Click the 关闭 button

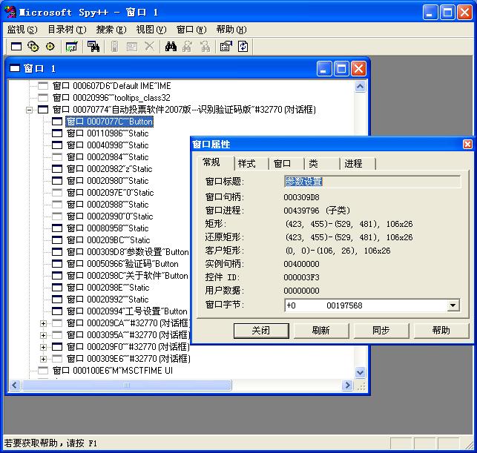point(261,331)
